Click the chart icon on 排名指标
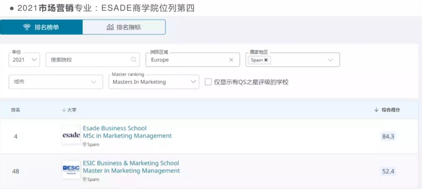The image size is (422, 189). [110, 27]
